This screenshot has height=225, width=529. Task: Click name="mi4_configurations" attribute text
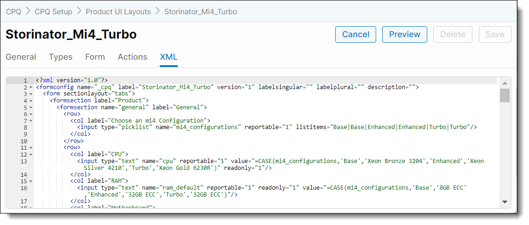pyautogui.click(x=198, y=127)
